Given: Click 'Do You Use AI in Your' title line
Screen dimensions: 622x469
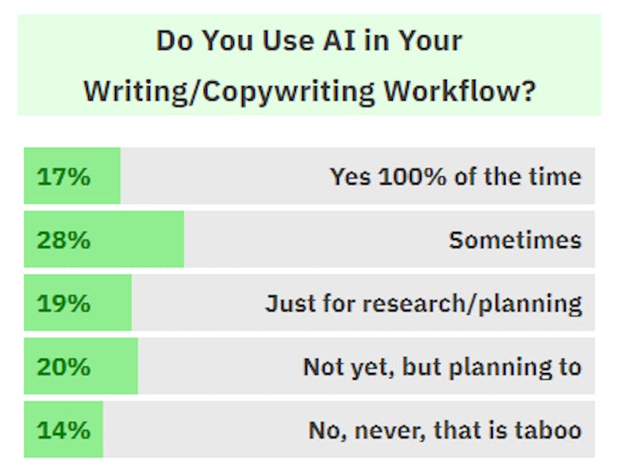Looking at the screenshot, I should (309, 41).
